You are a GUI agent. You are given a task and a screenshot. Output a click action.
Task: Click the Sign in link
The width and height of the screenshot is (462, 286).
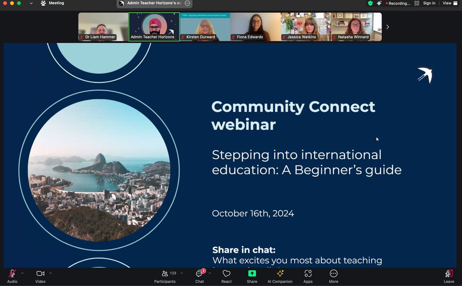(429, 3)
